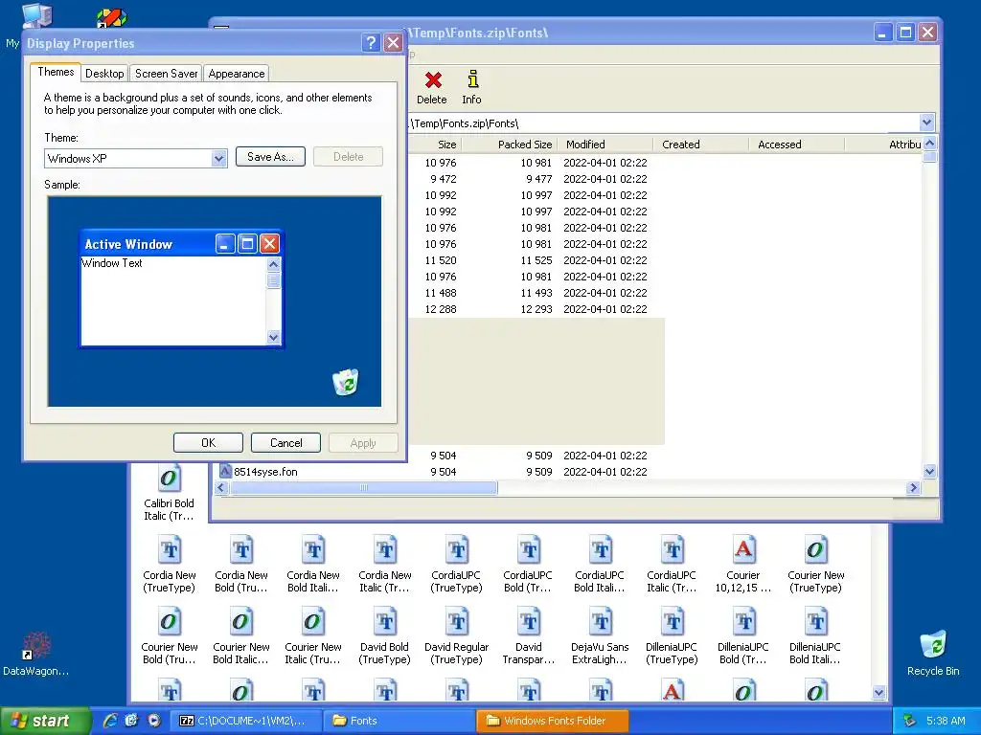Click the 12 288 size cell
The width and height of the screenshot is (981, 735).
click(x=441, y=309)
